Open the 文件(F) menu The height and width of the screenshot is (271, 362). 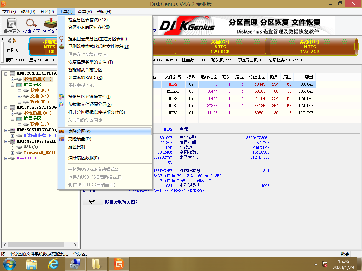click(x=9, y=12)
